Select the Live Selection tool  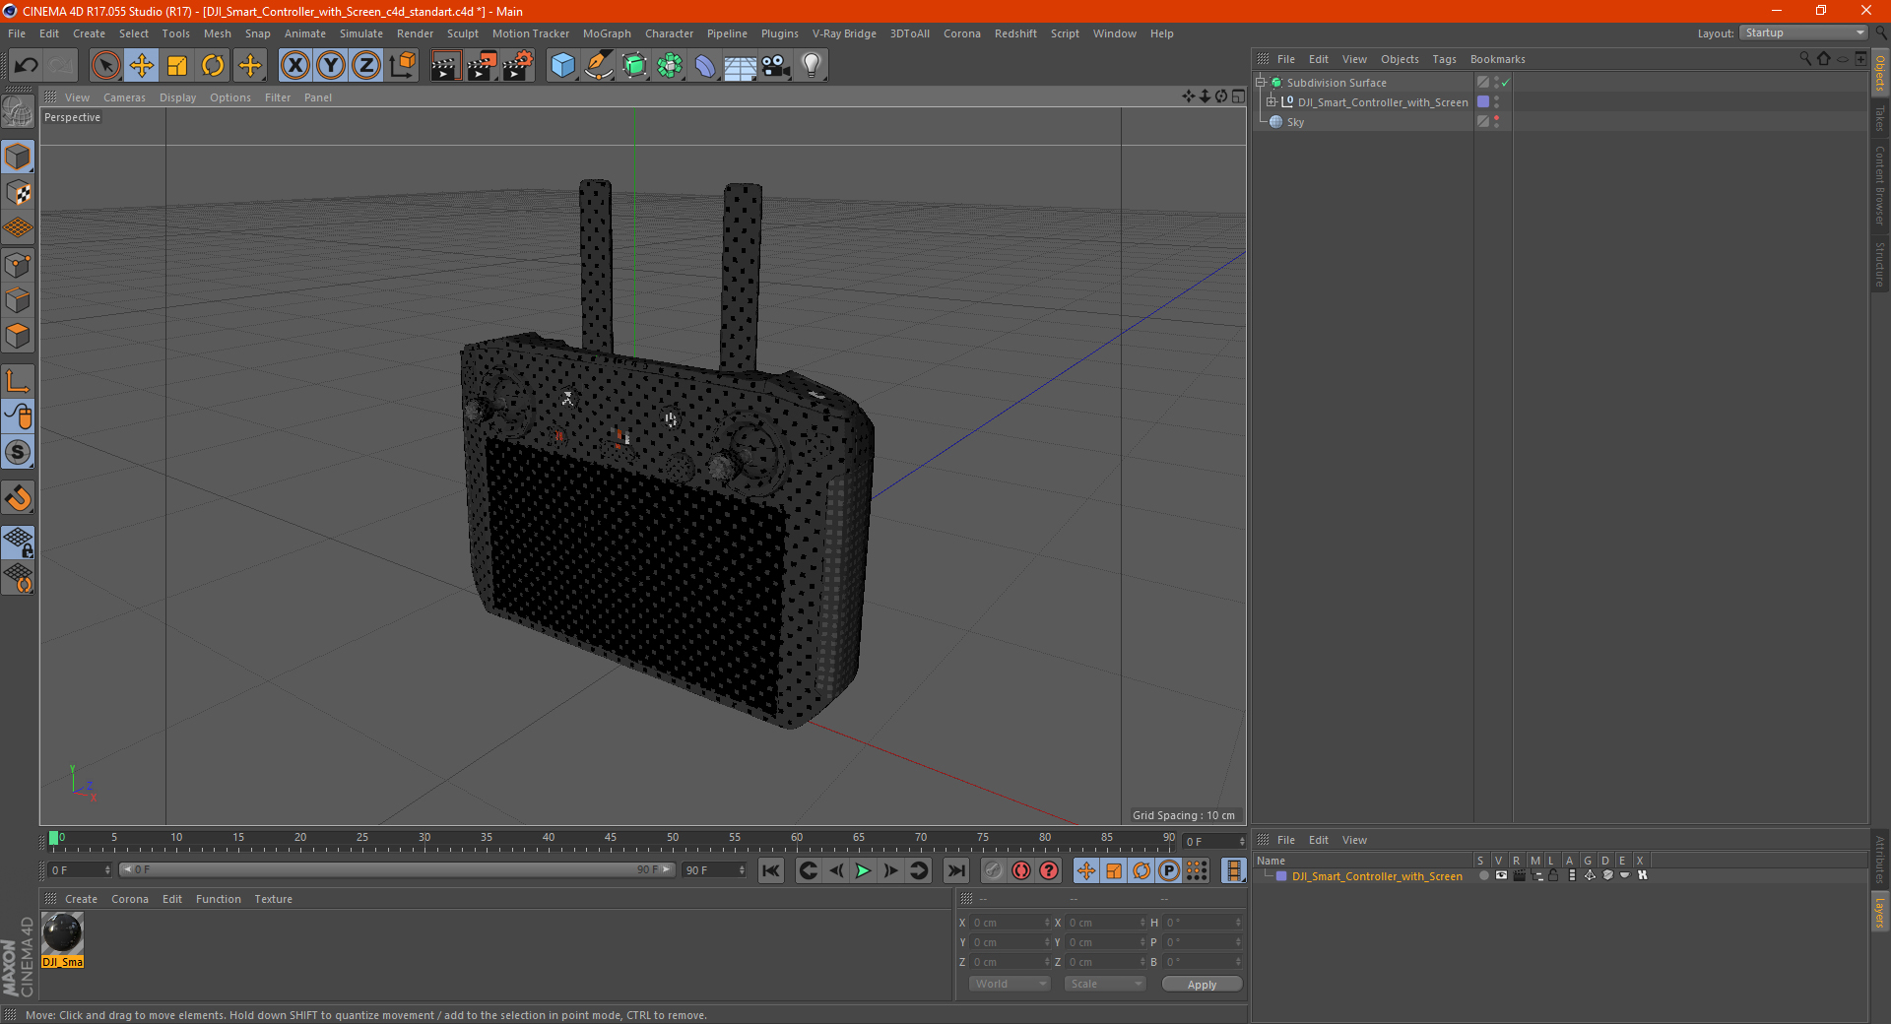pos(105,66)
